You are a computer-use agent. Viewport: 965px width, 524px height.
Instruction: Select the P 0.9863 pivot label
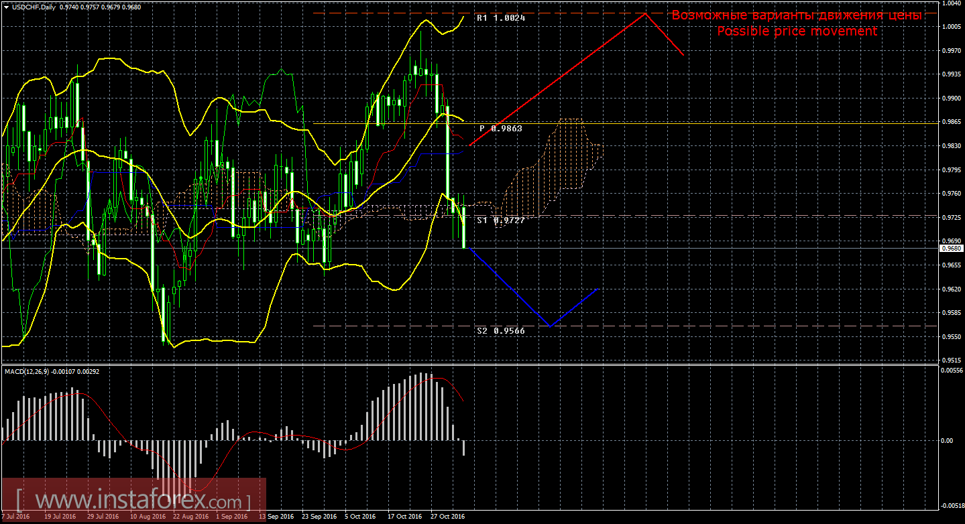[x=500, y=128]
